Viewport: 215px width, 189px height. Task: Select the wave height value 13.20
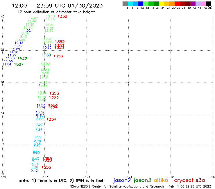(30, 24)
